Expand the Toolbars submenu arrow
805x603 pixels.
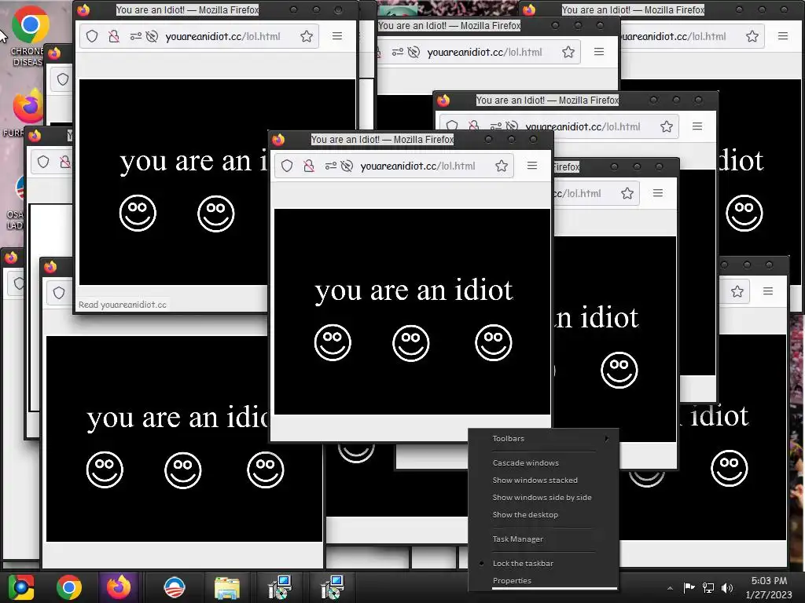click(607, 438)
